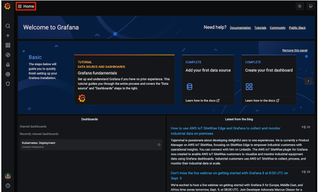Open the Server Admin shield icon
Screen dimensions: 319x192
coord(8,84)
